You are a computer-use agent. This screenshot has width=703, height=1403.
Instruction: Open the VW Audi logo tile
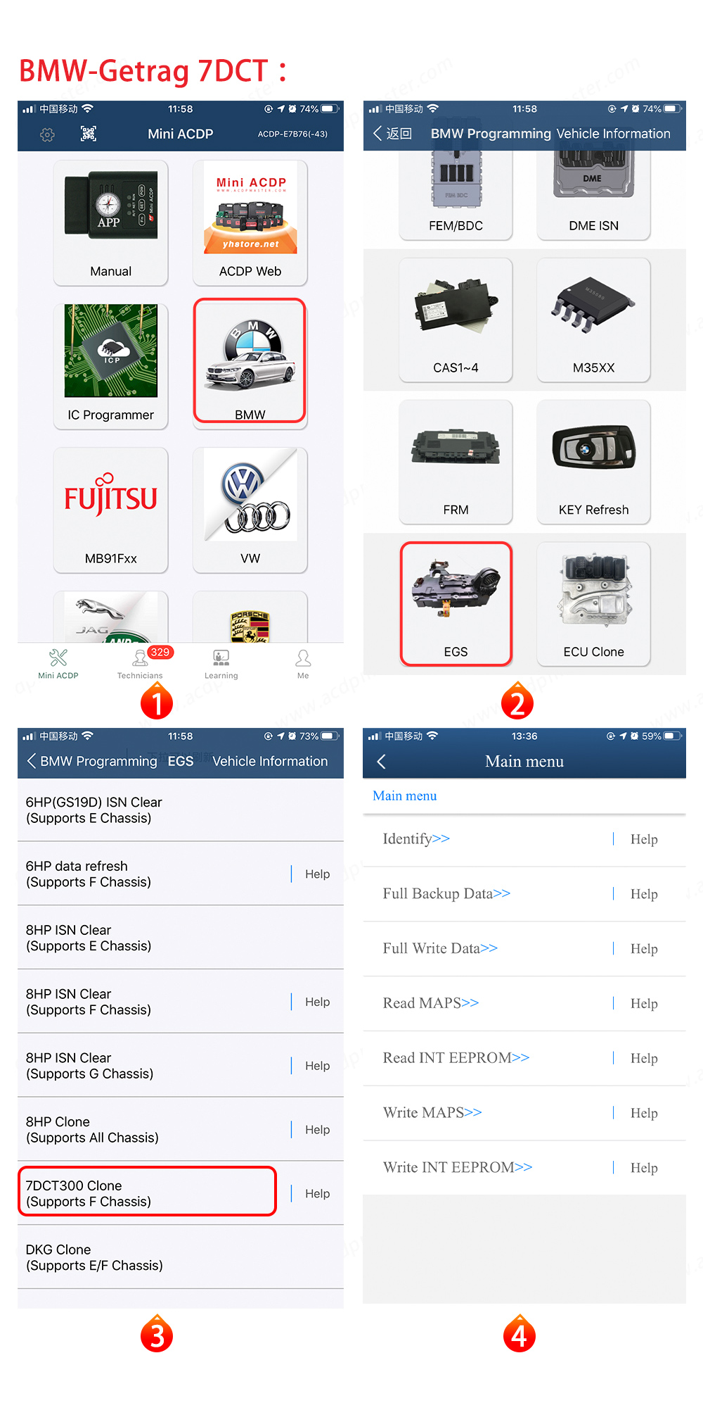pos(250,509)
